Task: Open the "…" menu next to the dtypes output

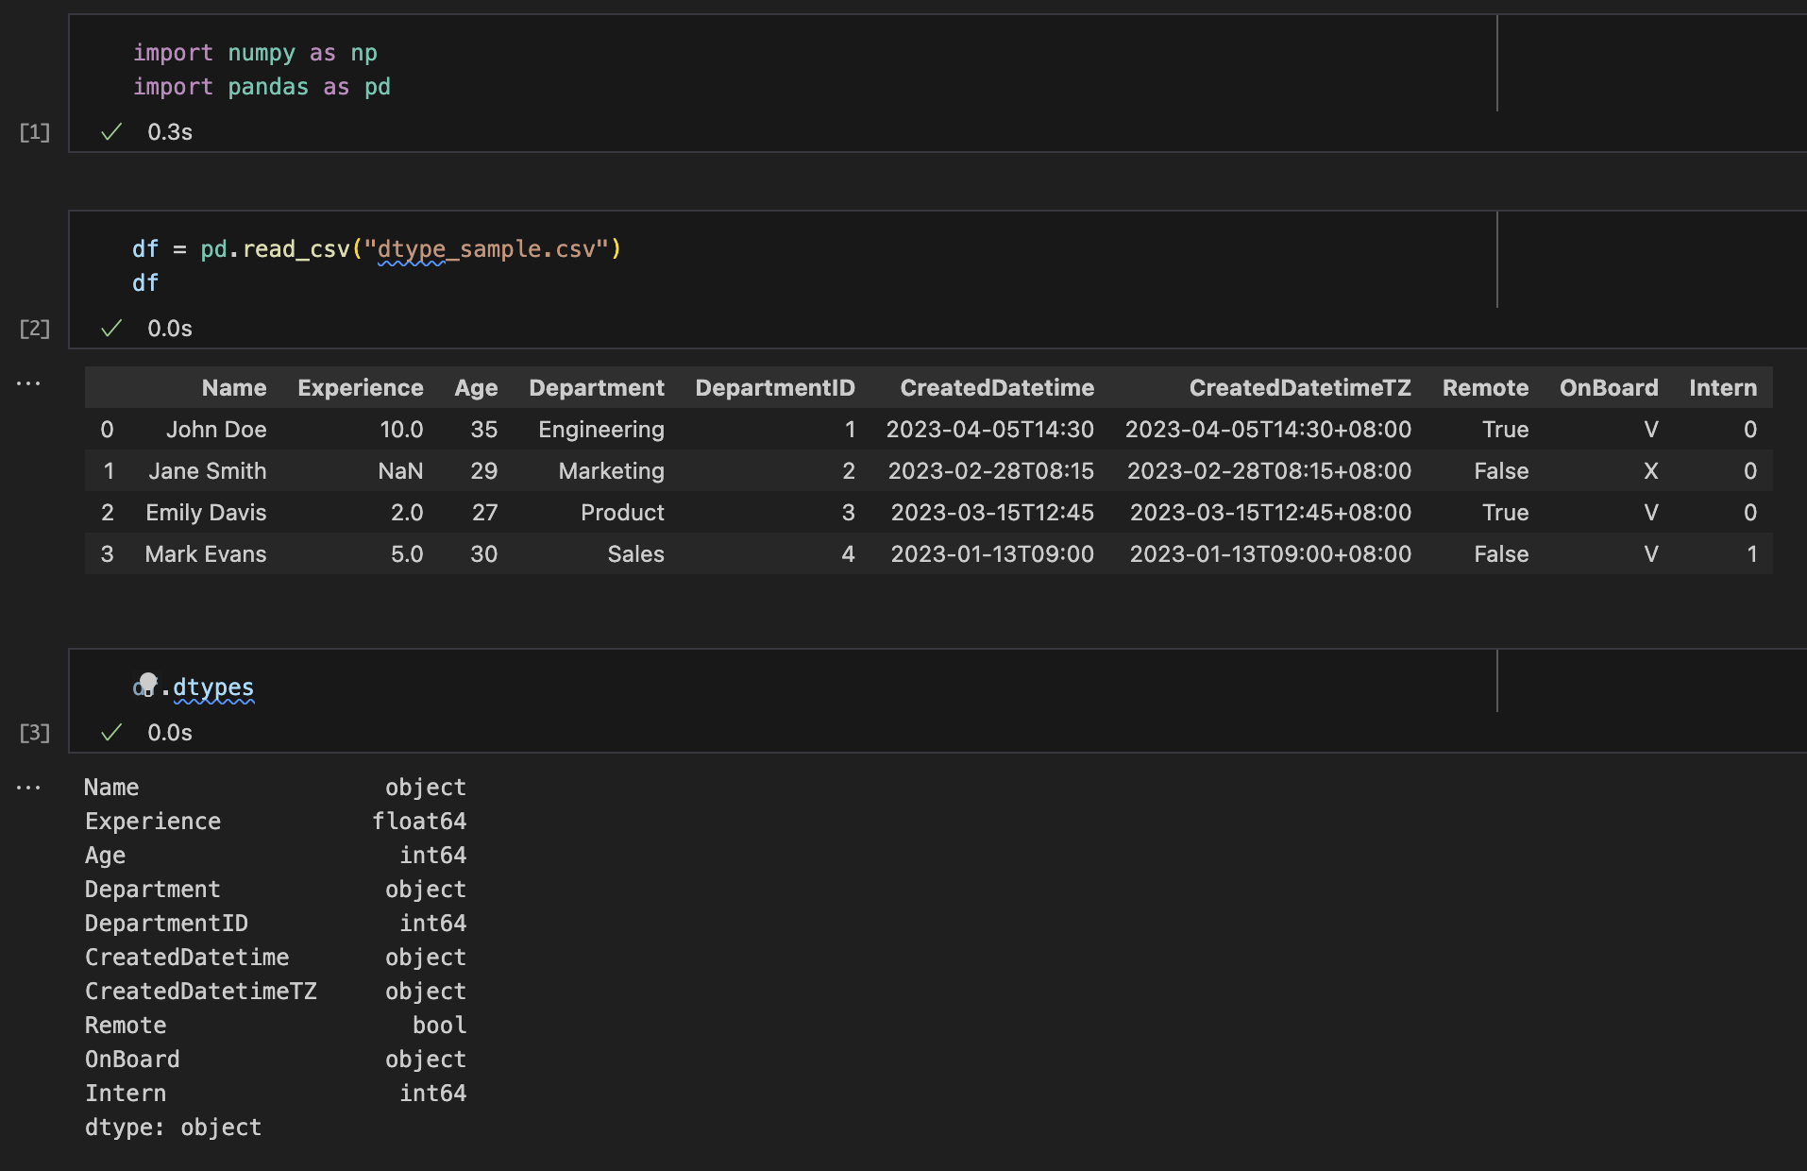Action: [29, 787]
